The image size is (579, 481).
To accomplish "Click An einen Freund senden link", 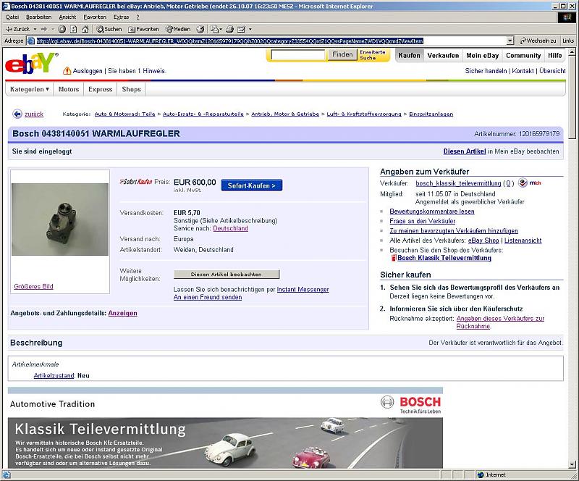I will point(208,297).
